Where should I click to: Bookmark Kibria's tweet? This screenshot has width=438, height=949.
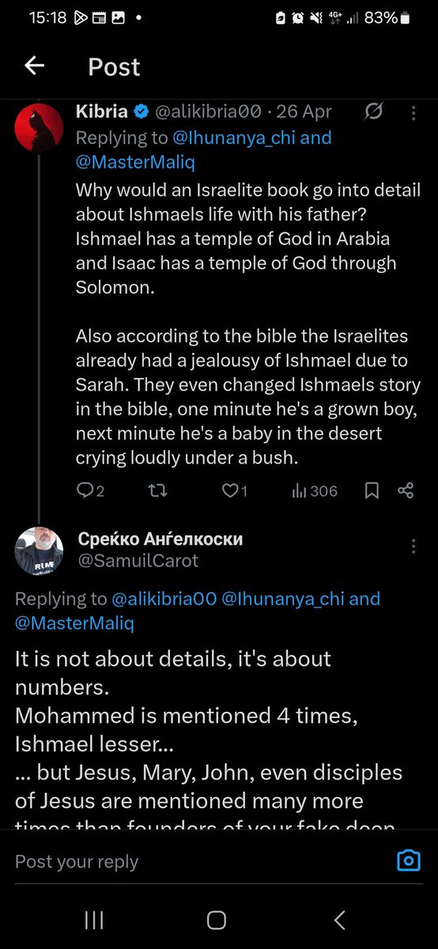[372, 491]
